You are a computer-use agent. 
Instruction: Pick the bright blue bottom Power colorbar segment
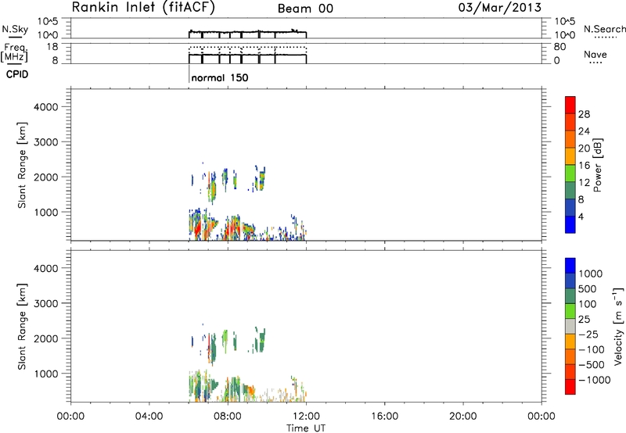point(570,224)
